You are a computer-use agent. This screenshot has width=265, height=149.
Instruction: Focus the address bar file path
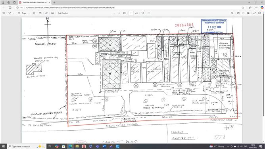click(70, 8)
